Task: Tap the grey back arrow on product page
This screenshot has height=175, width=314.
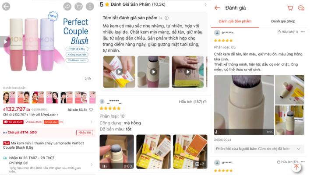Action: 6,7
